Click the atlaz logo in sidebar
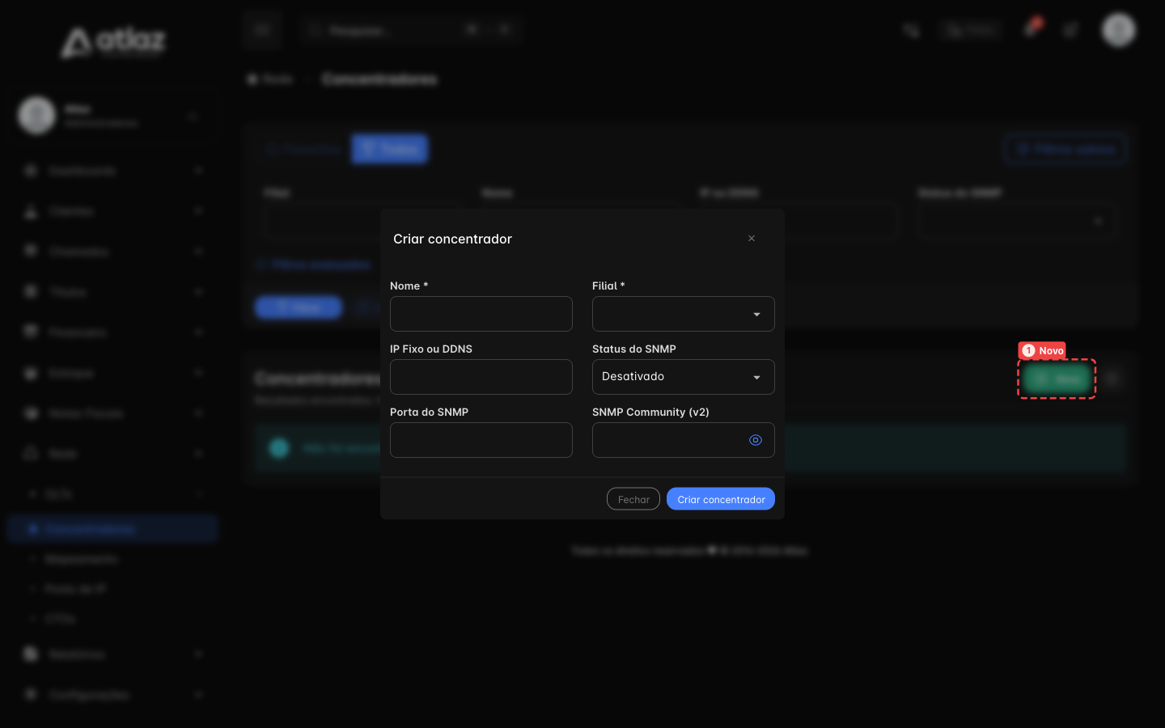1165x728 pixels. 113,42
